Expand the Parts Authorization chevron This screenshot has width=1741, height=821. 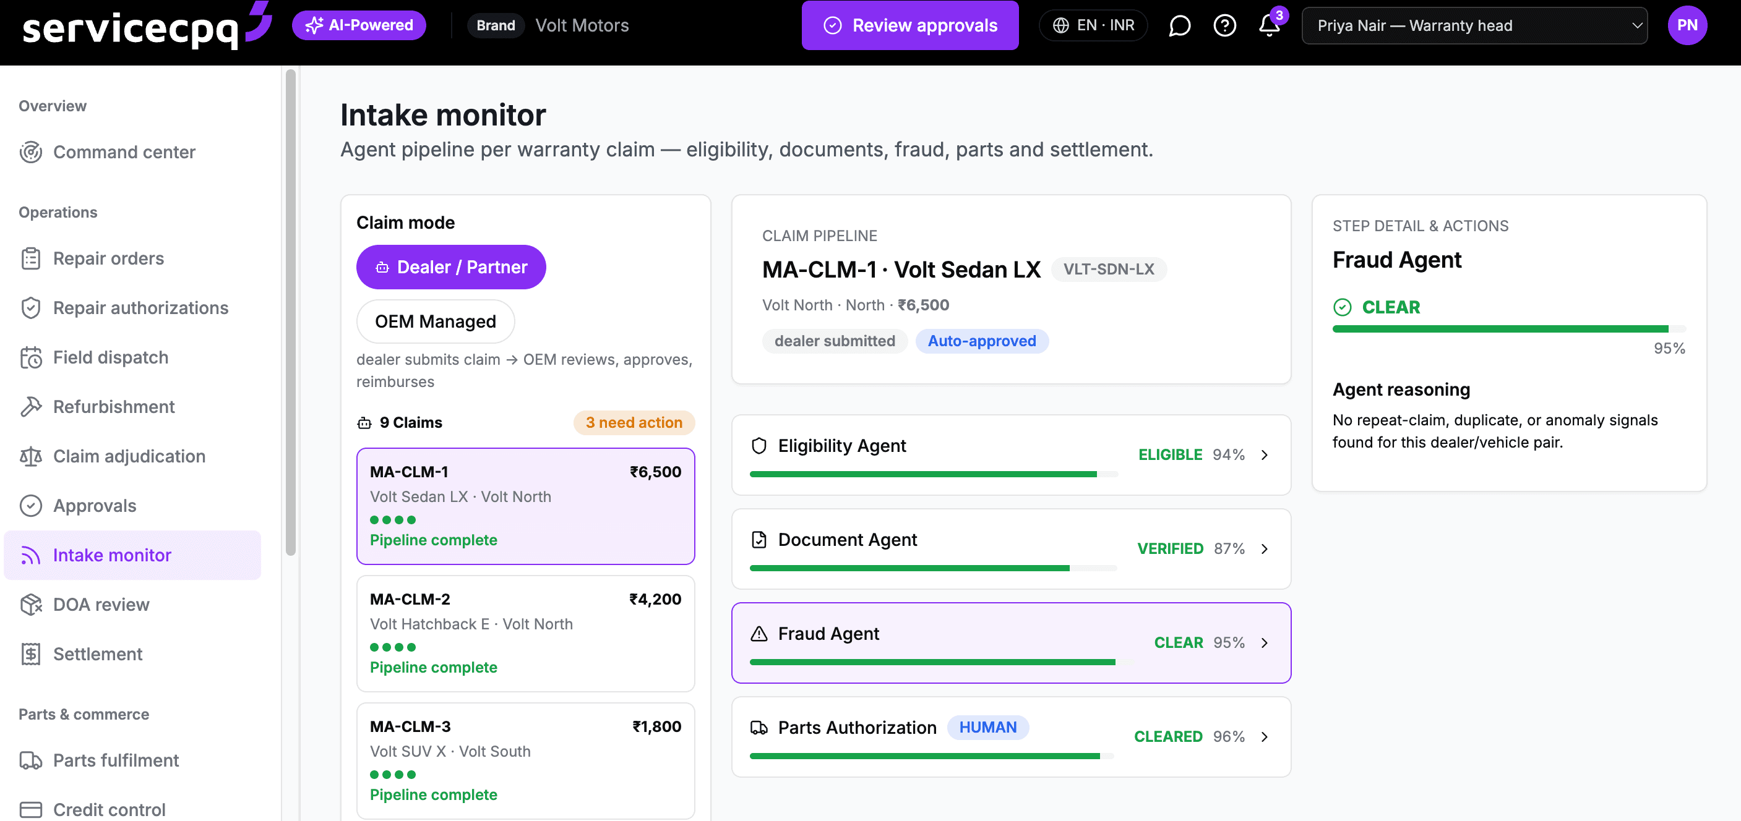pos(1264,736)
